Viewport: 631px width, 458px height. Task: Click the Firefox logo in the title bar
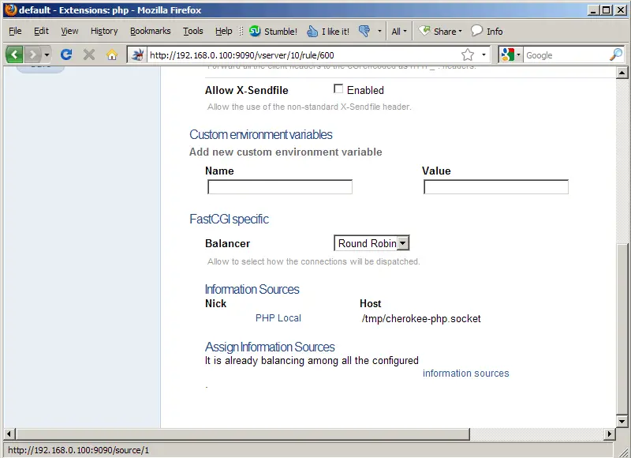(x=11, y=9)
